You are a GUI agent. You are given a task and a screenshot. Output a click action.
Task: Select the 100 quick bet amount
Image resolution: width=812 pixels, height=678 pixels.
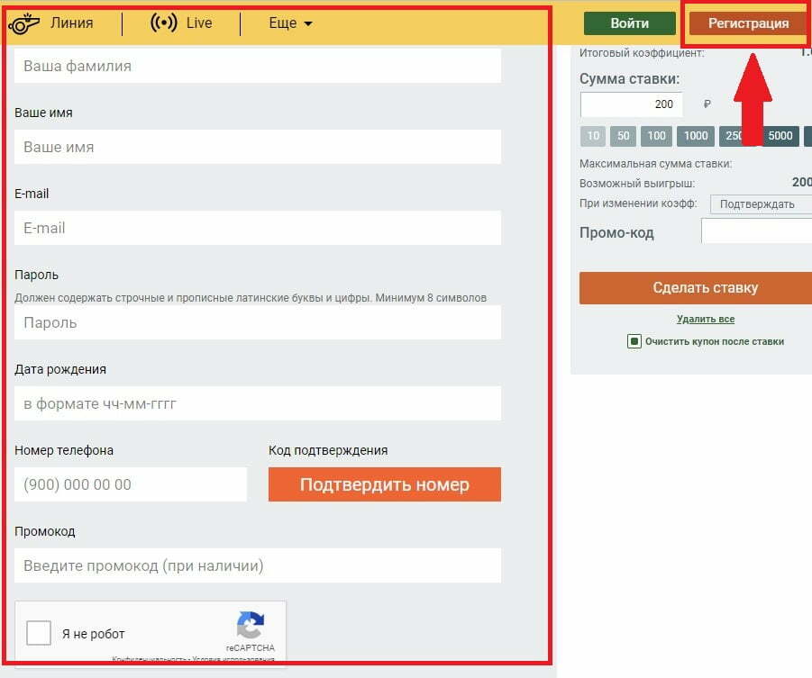click(x=657, y=136)
